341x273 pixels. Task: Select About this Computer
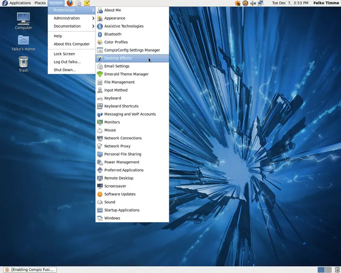pyautogui.click(x=72, y=44)
